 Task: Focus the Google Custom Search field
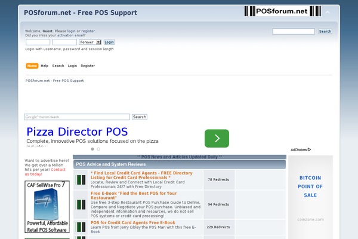77,117
